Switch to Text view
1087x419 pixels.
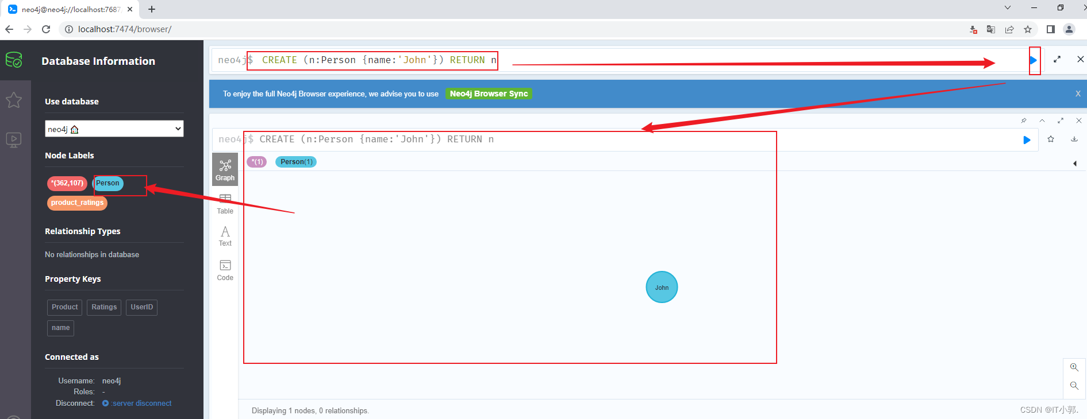pyautogui.click(x=225, y=236)
